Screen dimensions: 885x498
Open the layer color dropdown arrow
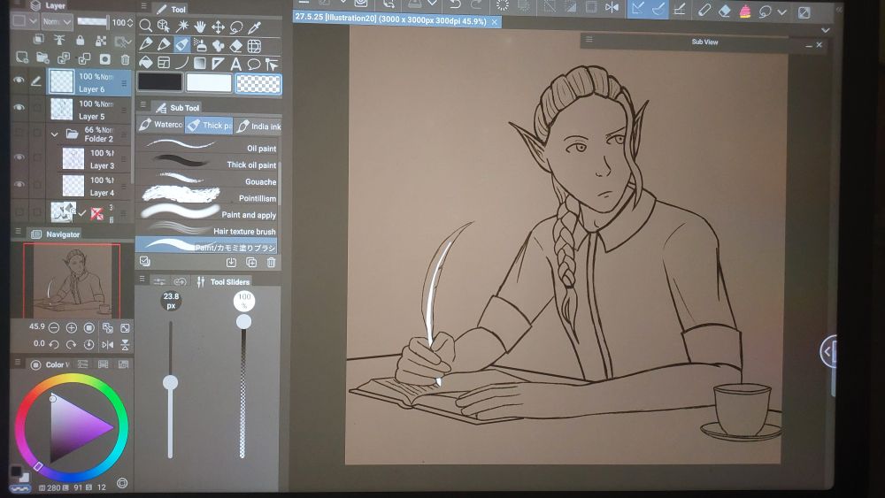[x=34, y=21]
